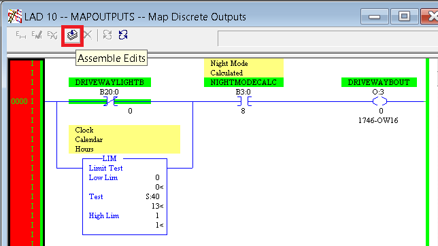The image size is (438, 246).
Task: Close the LAD 10 MAPOUTPUTS window
Action: 430,16
